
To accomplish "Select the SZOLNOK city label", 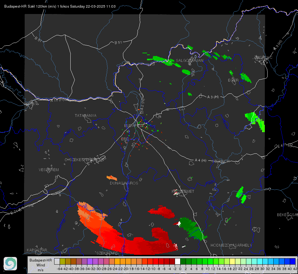I will (x=221, y=161).
